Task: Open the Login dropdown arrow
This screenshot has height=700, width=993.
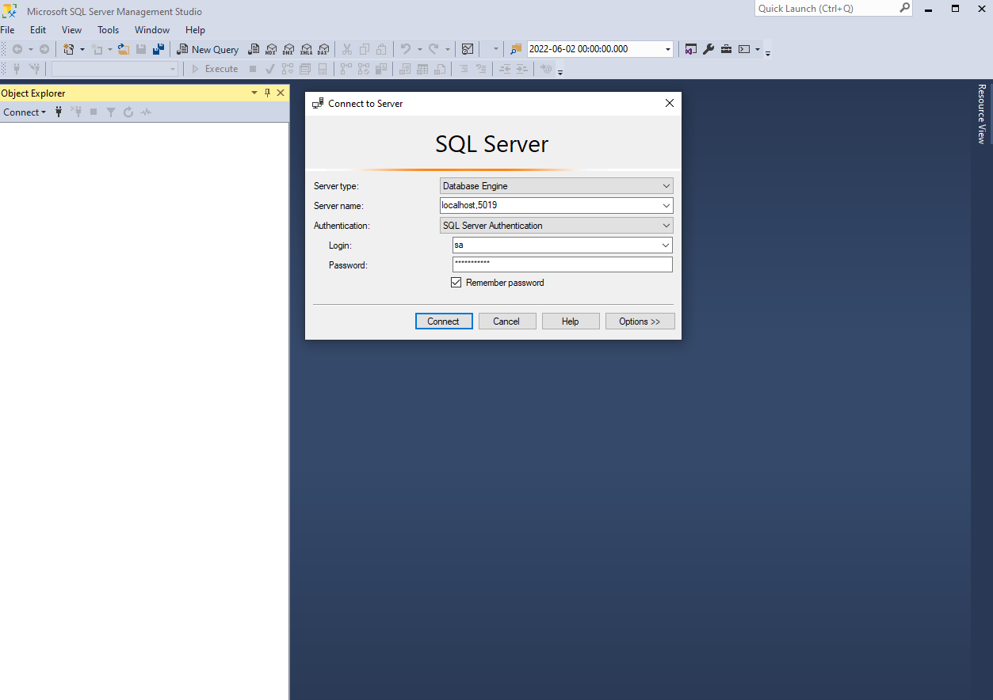Action: 666,245
